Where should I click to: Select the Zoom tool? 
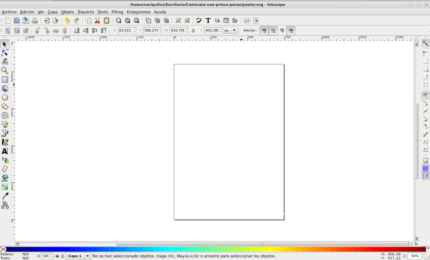coord(5,70)
